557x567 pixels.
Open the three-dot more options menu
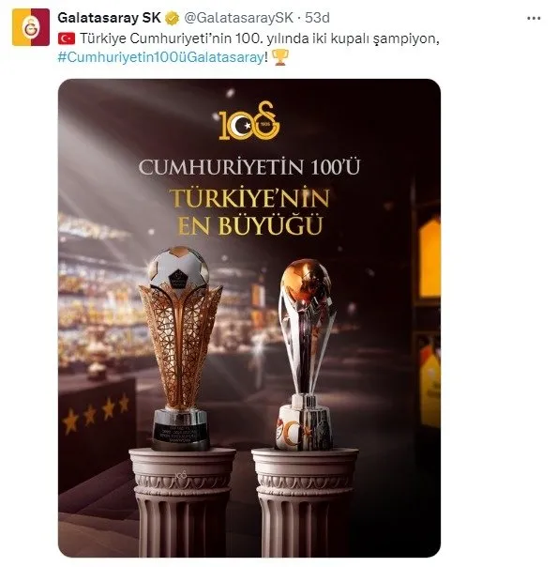(x=534, y=18)
